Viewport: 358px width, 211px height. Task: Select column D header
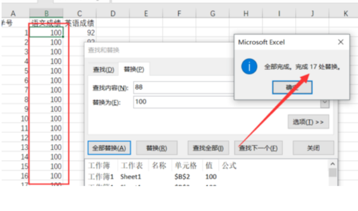click(113, 13)
